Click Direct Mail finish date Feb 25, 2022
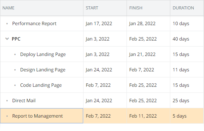This screenshot has height=131, width=204. [143, 101]
